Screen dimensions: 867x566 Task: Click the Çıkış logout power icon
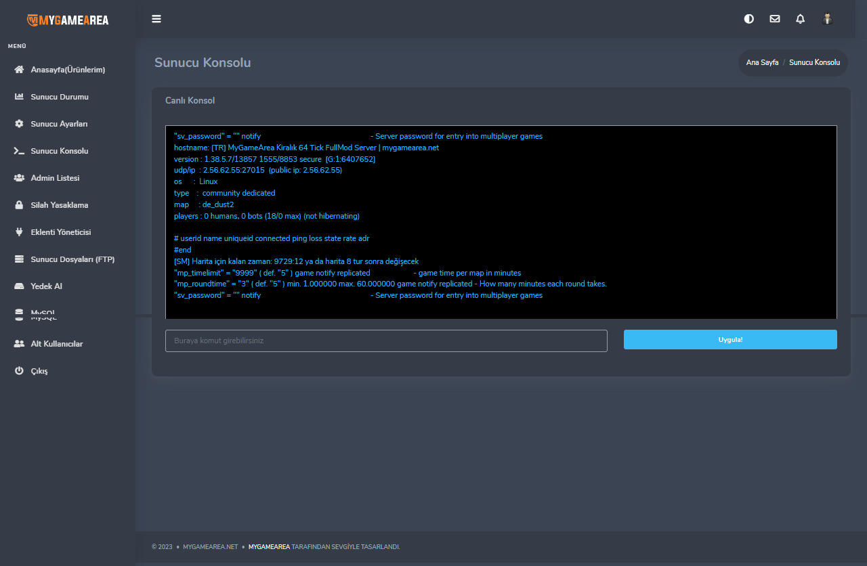(x=19, y=371)
